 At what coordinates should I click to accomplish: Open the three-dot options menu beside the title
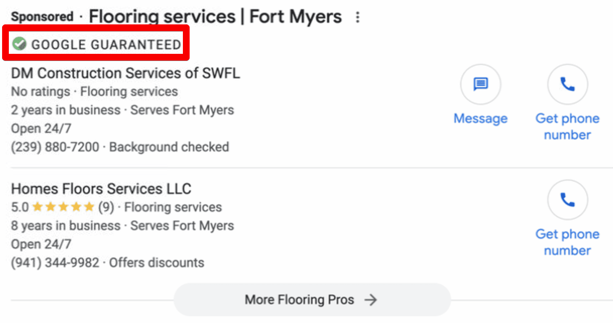click(x=357, y=17)
